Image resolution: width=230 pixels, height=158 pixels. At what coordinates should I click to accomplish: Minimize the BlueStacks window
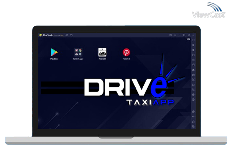pos(180,35)
